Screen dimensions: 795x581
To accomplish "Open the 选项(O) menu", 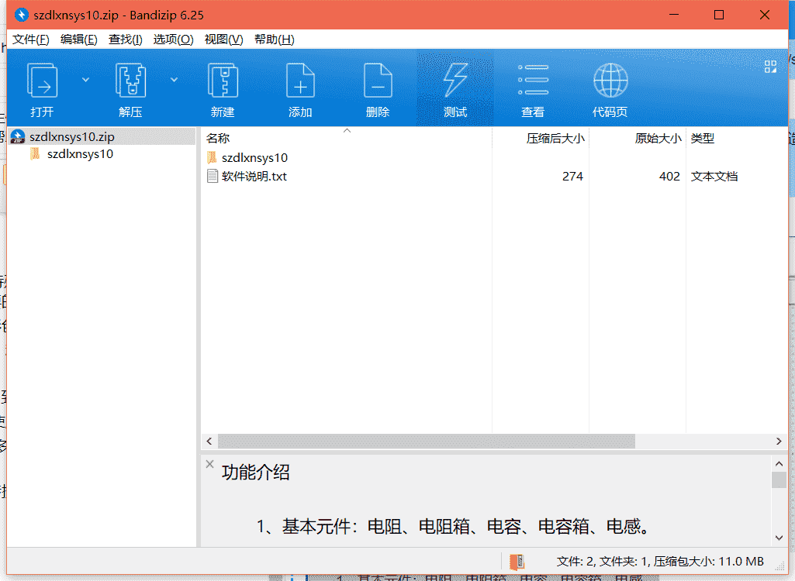I will [174, 40].
